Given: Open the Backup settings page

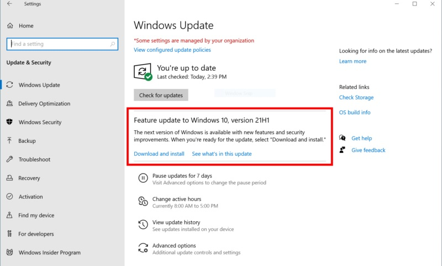Looking at the screenshot, I should coord(27,141).
